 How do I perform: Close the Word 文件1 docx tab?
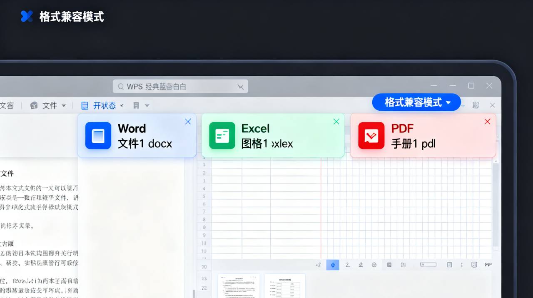188,122
